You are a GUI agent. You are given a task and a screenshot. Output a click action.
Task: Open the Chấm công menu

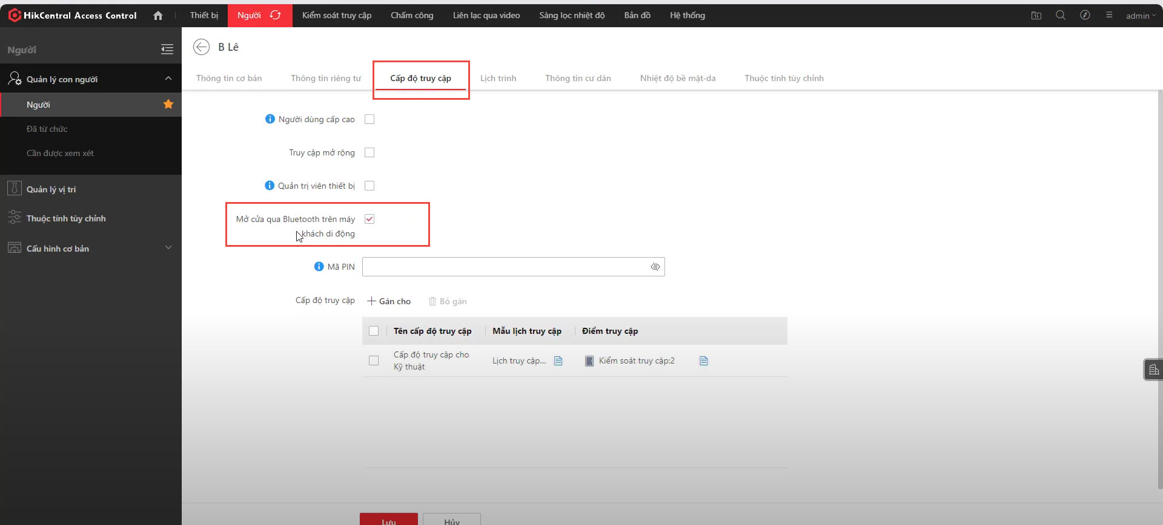pos(412,15)
